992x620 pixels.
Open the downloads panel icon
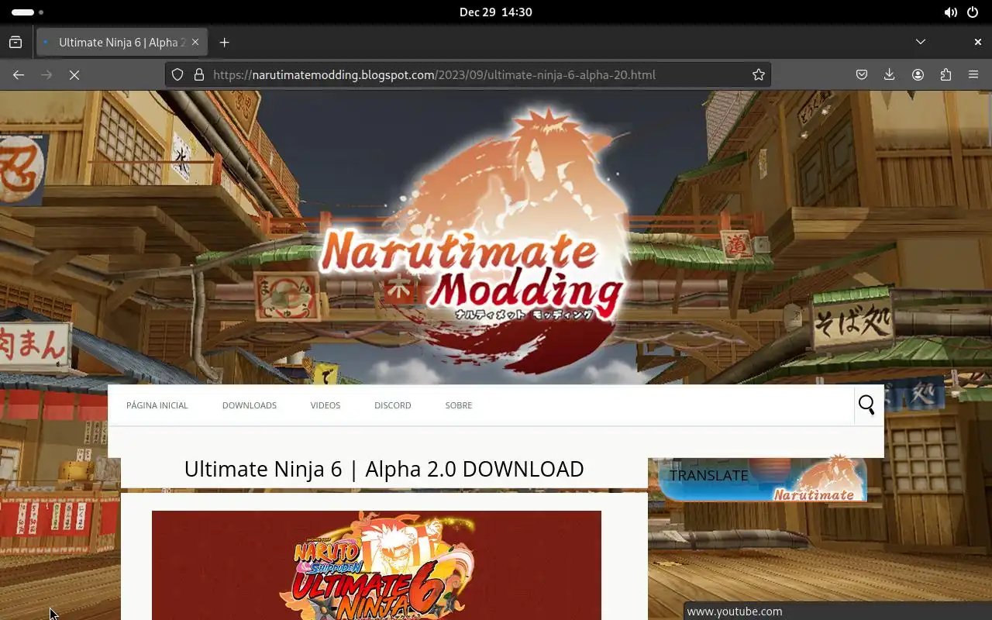(890, 74)
